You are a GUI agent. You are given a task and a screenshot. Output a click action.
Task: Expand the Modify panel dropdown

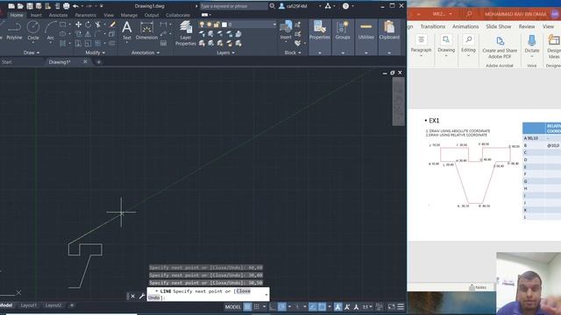coord(96,52)
